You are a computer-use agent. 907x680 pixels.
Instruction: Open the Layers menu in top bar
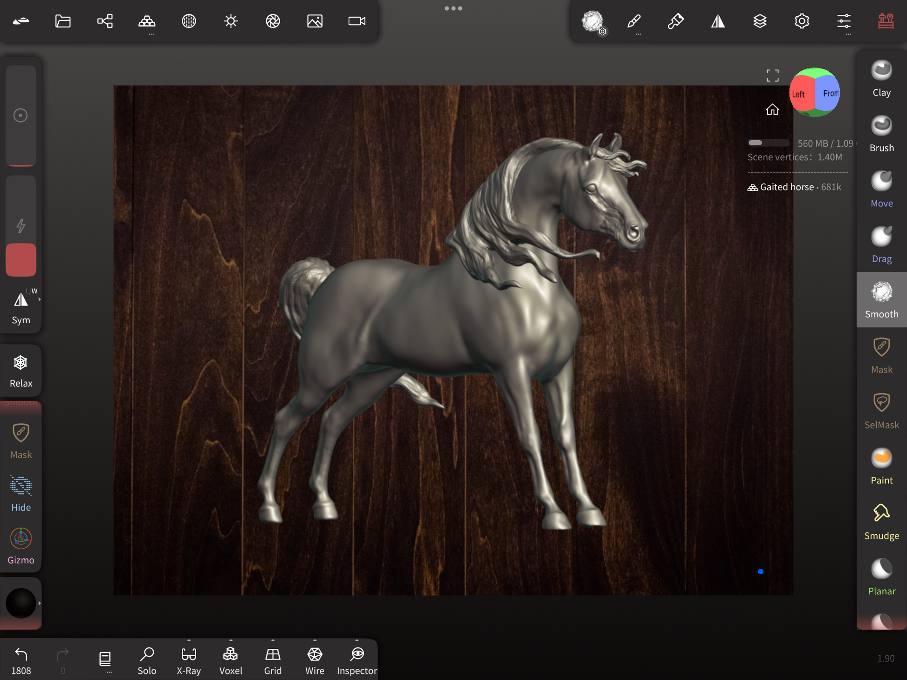[760, 21]
